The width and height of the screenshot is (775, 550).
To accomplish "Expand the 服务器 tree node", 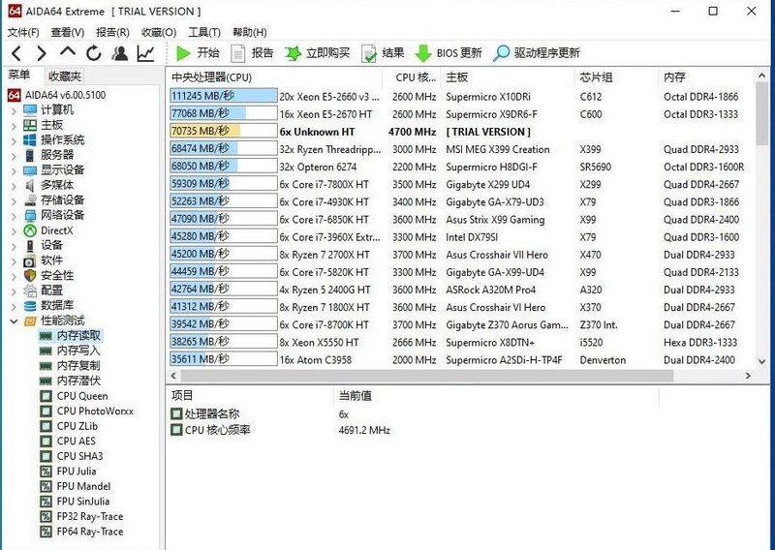I will point(14,155).
